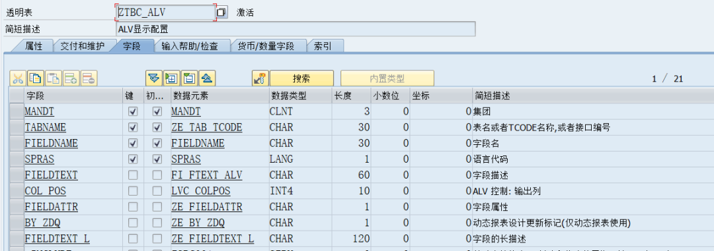Viewport: 714px width, 251px height.
Task: Toggle key checkbox for TABNAME
Action: (133, 128)
